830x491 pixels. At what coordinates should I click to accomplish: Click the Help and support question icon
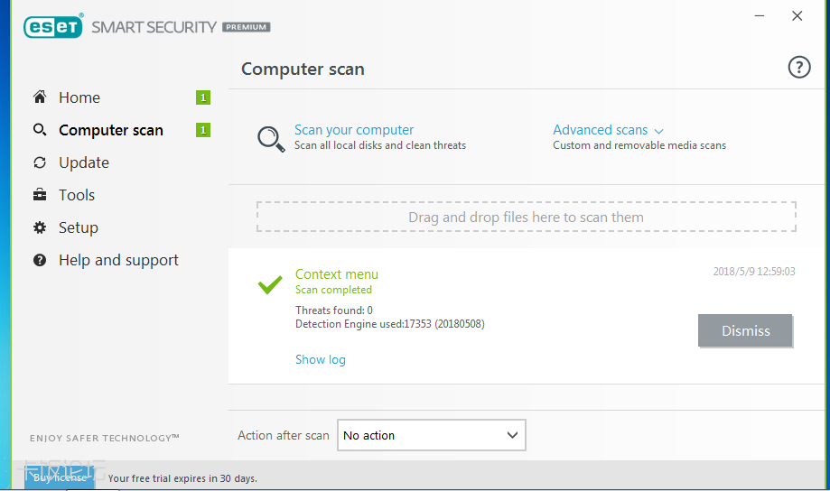click(x=40, y=260)
